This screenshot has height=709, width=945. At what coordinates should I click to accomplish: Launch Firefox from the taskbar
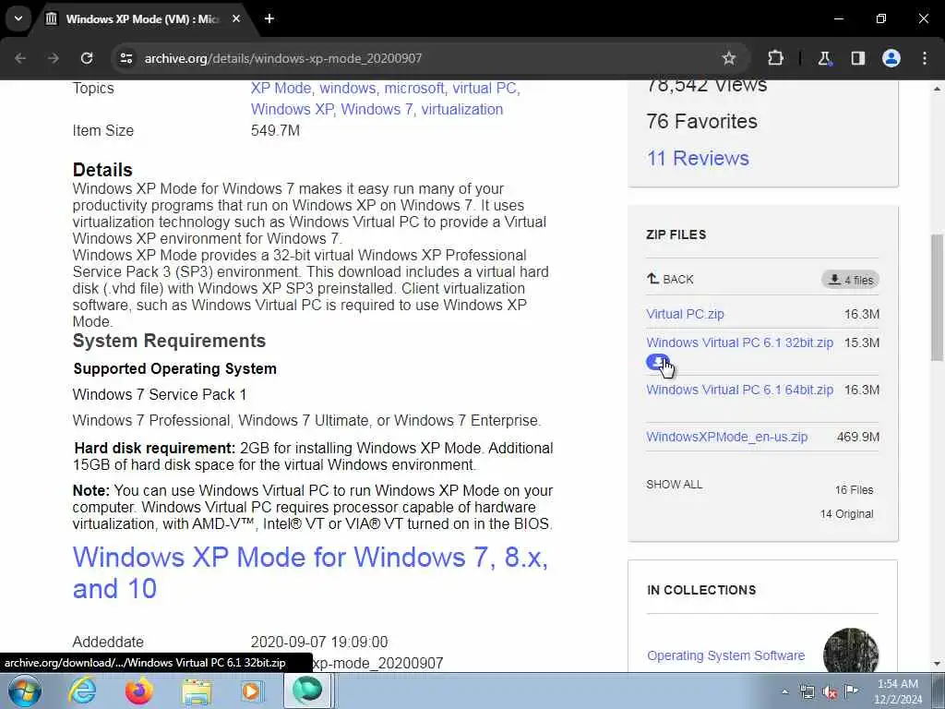[138, 691]
